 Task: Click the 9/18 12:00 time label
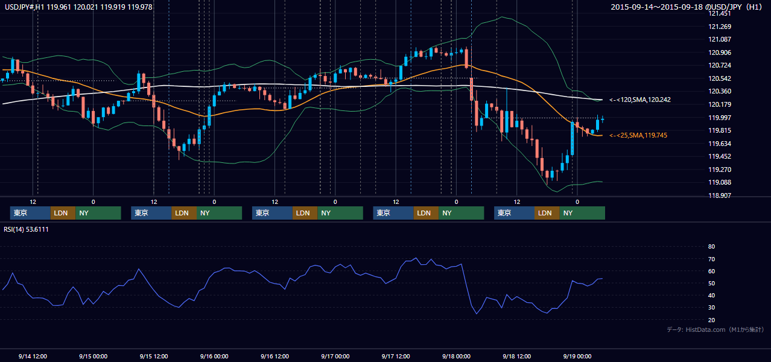coord(517,356)
